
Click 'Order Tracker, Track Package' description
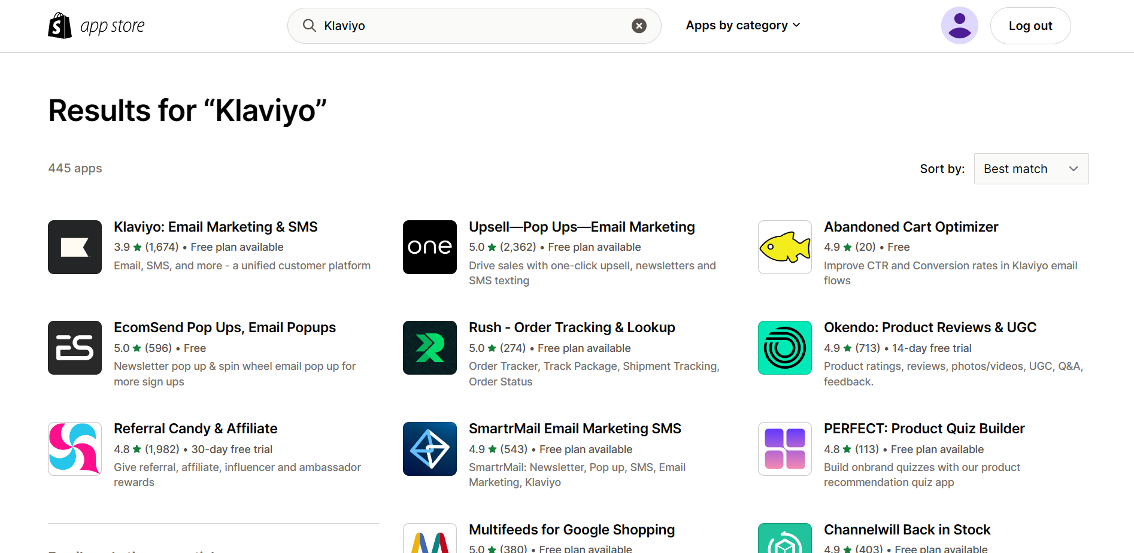[x=594, y=373]
